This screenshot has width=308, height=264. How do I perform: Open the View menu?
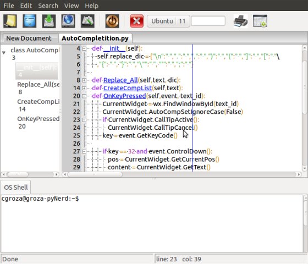[71, 5]
